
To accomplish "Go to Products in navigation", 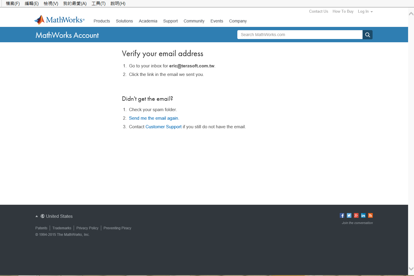I will pos(102,21).
